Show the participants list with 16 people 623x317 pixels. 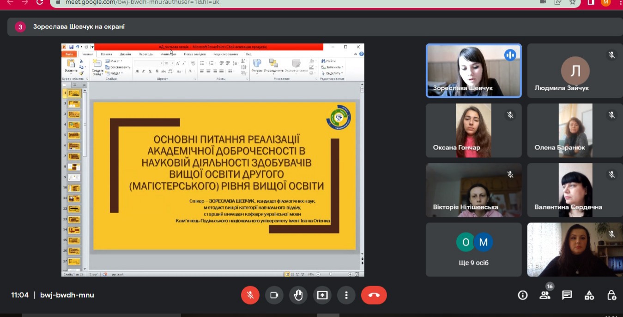point(545,295)
